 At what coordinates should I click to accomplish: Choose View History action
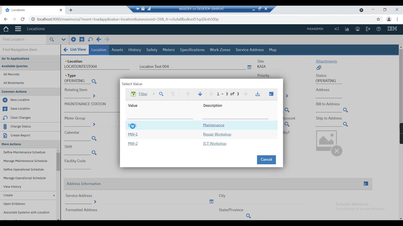coord(12,187)
